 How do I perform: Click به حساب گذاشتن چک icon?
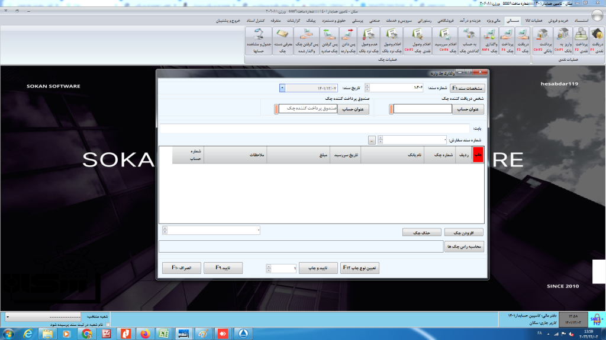pos(469,41)
